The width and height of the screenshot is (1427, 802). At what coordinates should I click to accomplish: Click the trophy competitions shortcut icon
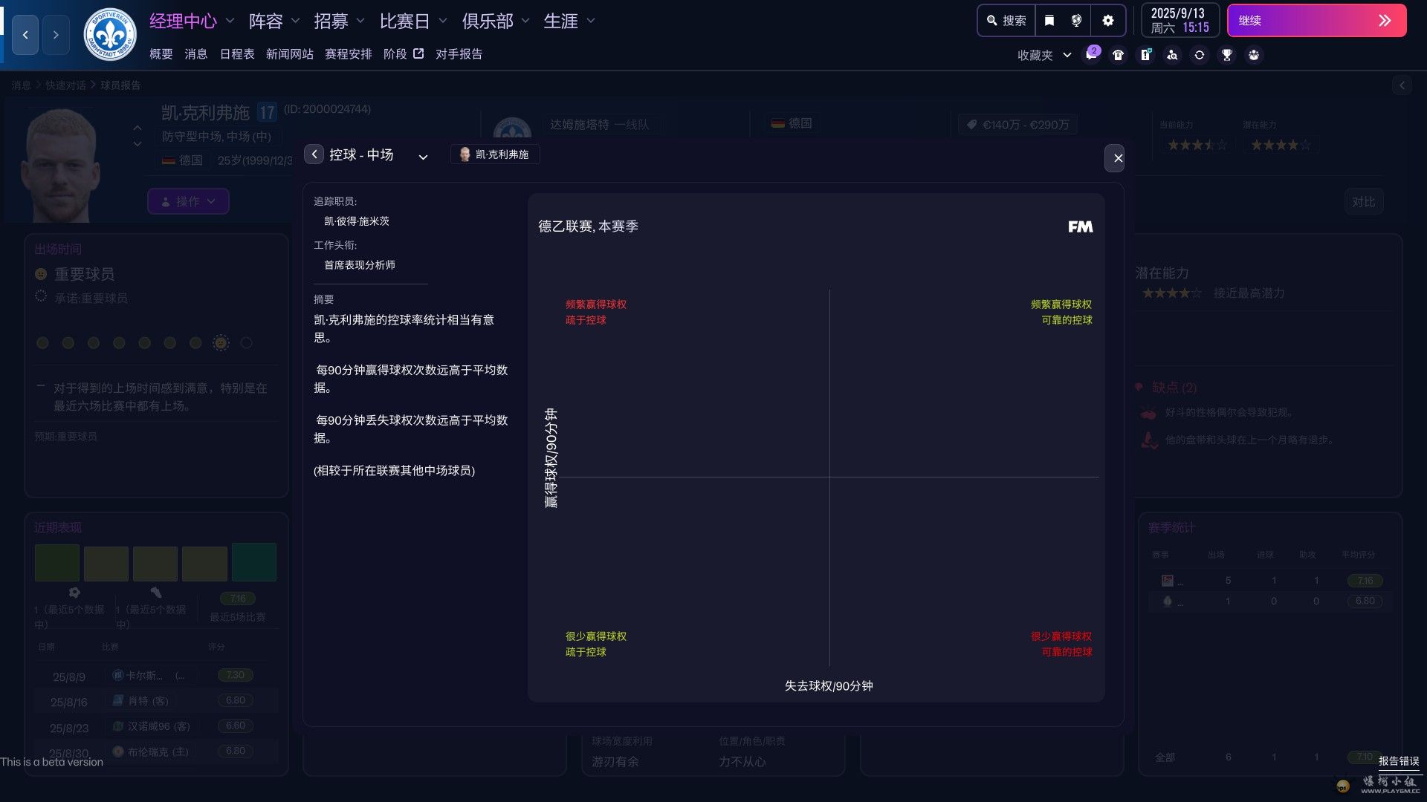tap(1226, 55)
